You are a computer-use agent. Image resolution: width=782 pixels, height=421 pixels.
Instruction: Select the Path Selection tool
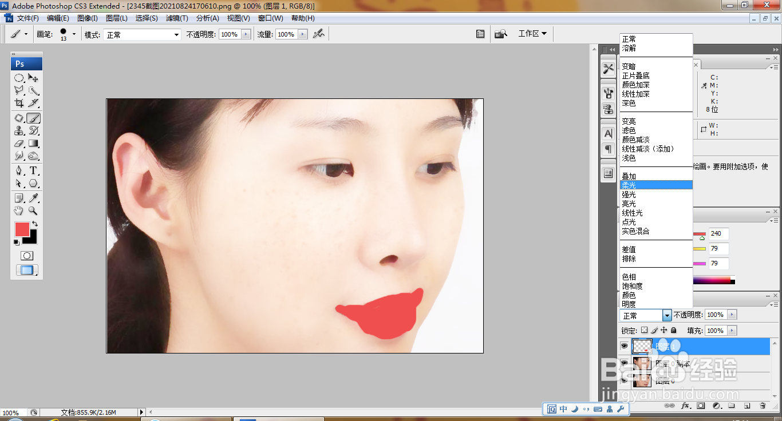(19, 184)
